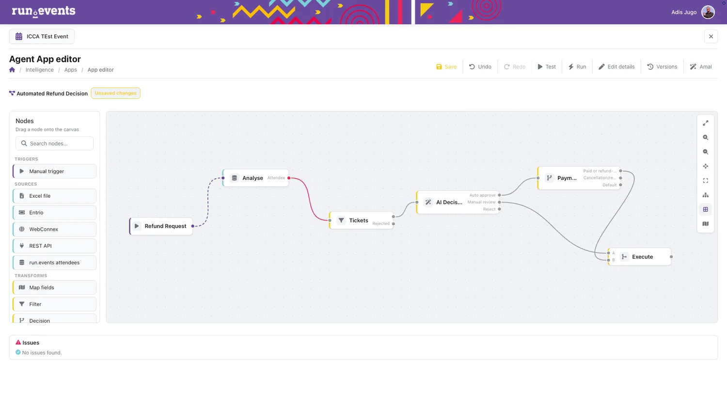Auto-arrange nodes with the hierarchy layout icon
727x409 pixels.
706,195
